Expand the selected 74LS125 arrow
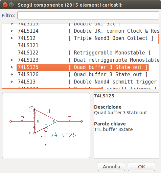 coord(12,67)
